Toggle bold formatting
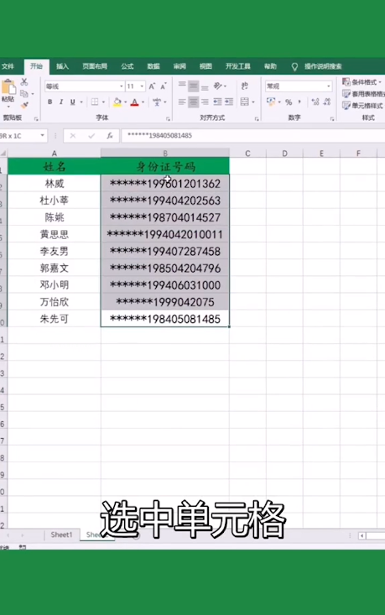The height and width of the screenshot is (615, 385). [49, 102]
